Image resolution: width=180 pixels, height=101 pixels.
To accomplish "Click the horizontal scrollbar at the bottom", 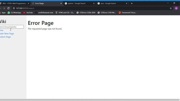I will [90, 100].
